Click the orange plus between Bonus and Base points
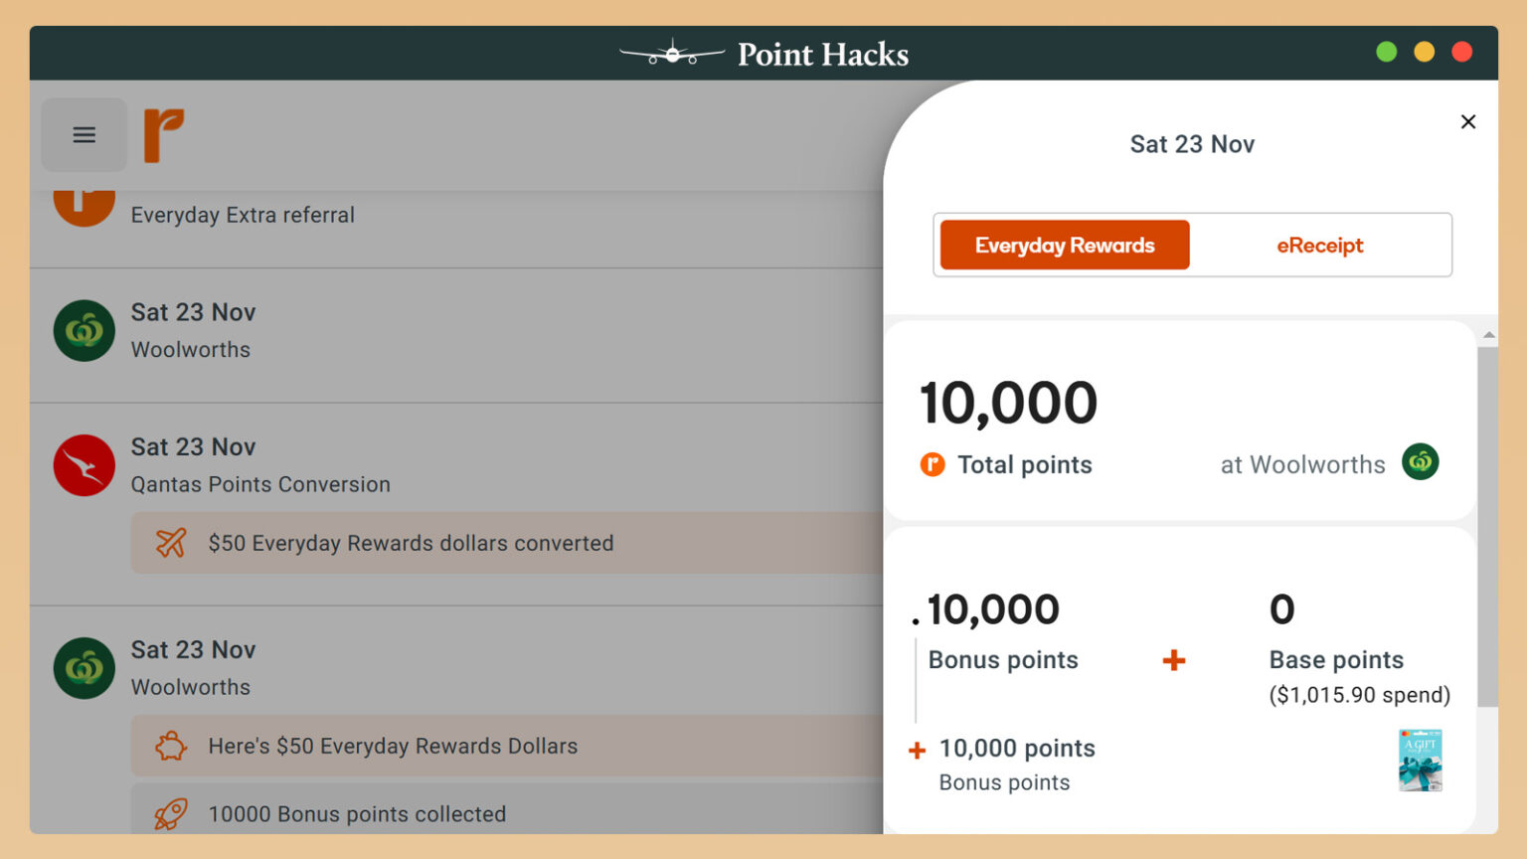The height and width of the screenshot is (859, 1527). [1174, 659]
